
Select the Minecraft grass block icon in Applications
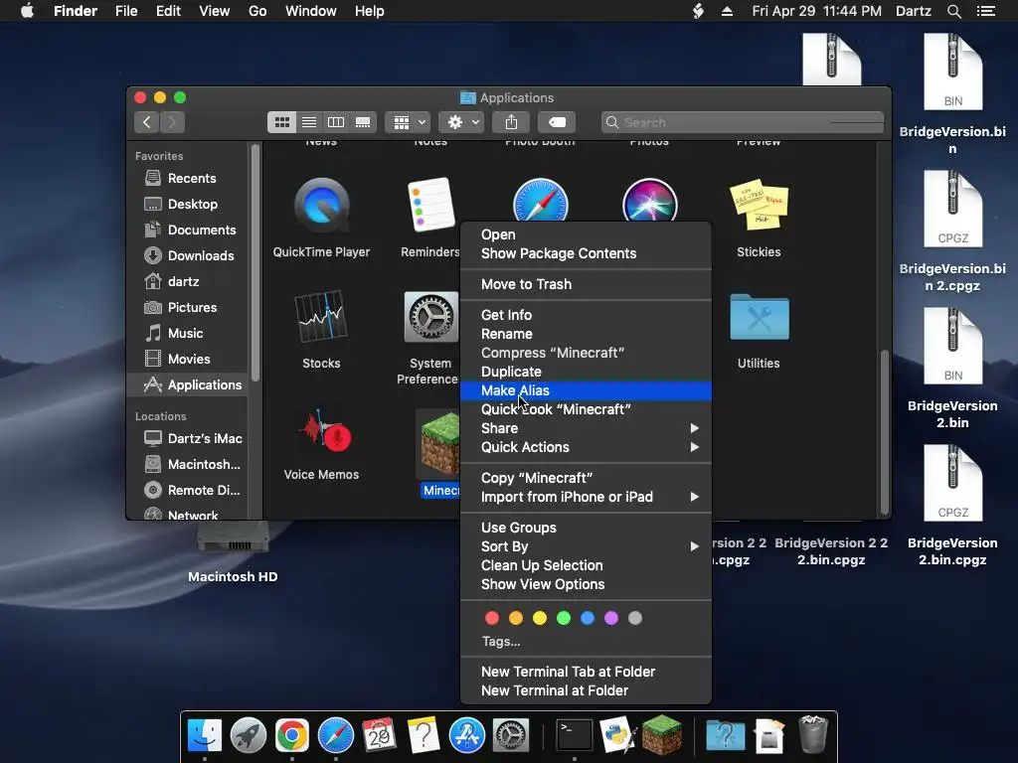click(438, 444)
